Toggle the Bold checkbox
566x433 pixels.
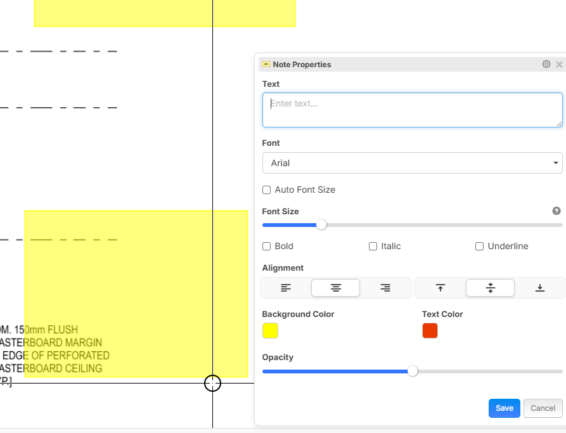tap(267, 247)
